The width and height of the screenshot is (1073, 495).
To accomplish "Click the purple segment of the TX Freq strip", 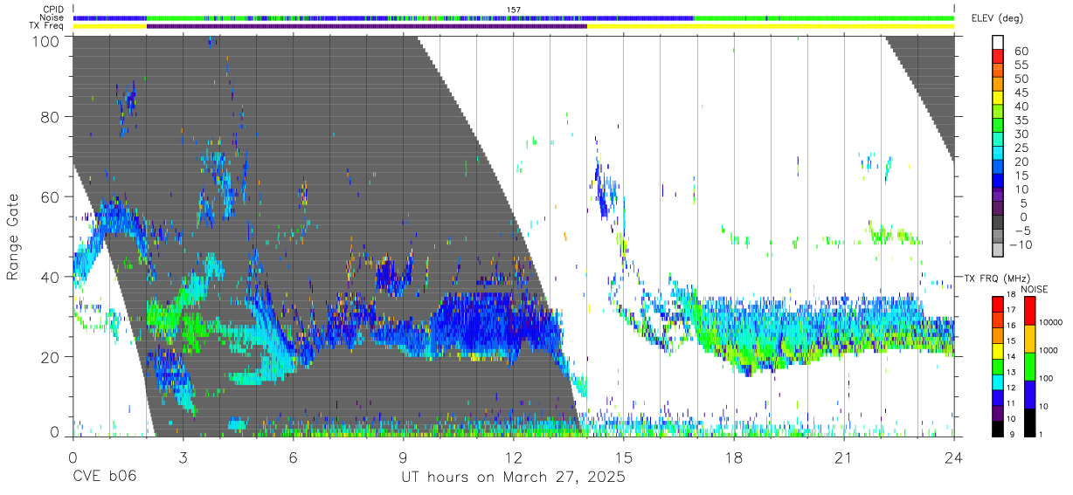I will (367, 26).
